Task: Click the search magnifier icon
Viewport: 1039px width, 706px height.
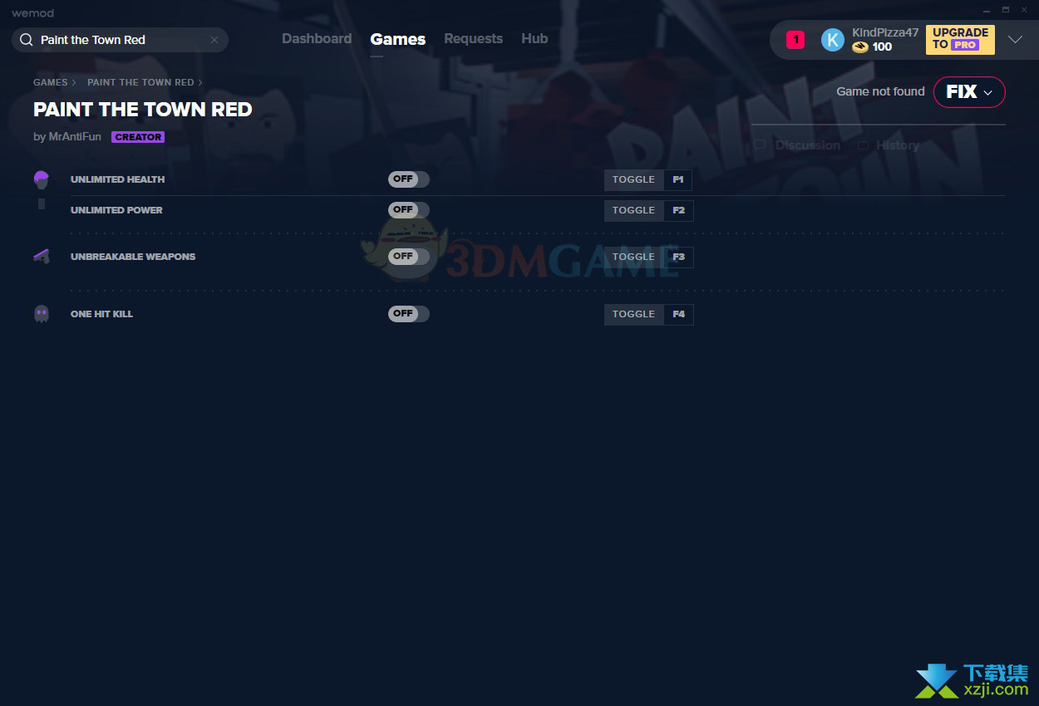Action: pos(26,40)
